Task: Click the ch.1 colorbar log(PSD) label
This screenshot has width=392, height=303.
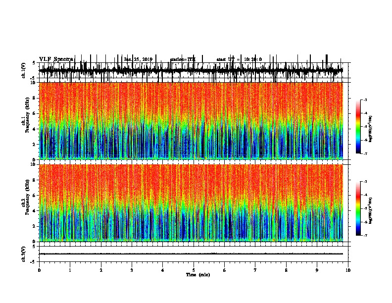Action: point(370,129)
